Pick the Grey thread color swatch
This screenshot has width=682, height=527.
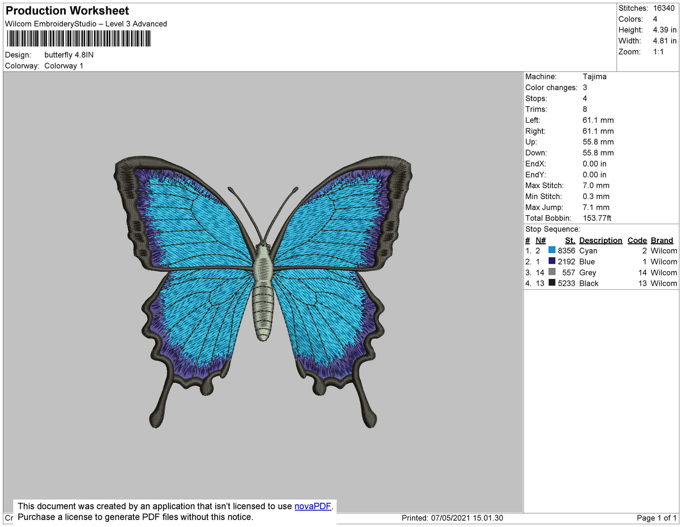[x=552, y=272]
